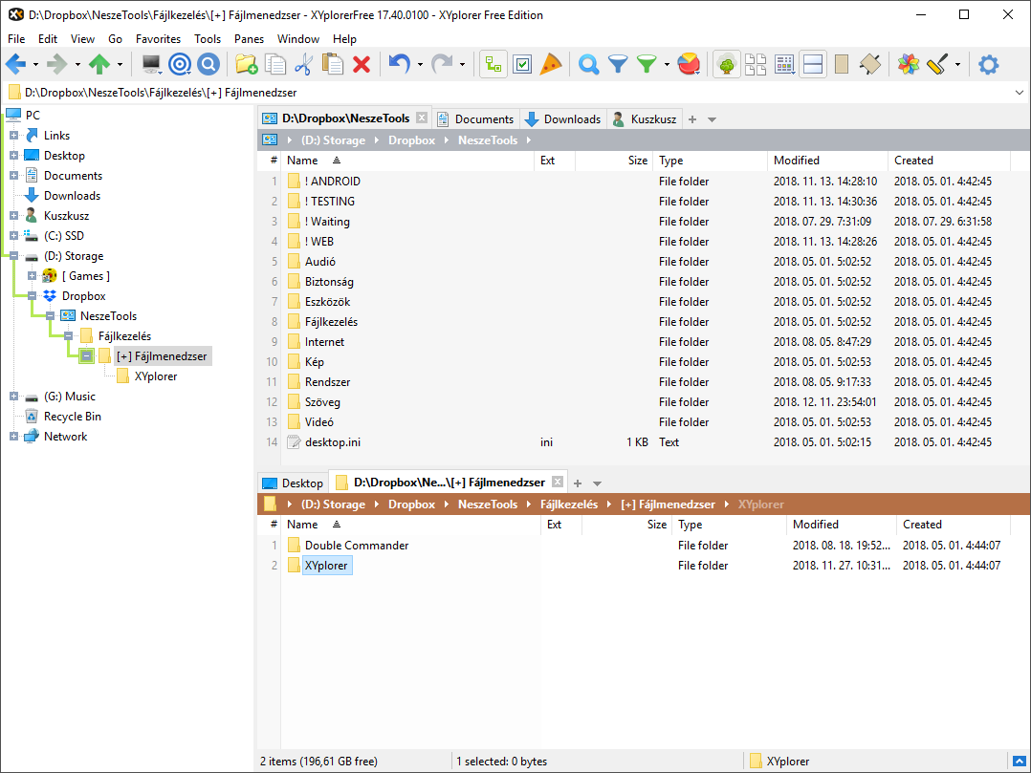Click the red X Delete icon
The width and height of the screenshot is (1031, 773).
pyautogui.click(x=361, y=64)
